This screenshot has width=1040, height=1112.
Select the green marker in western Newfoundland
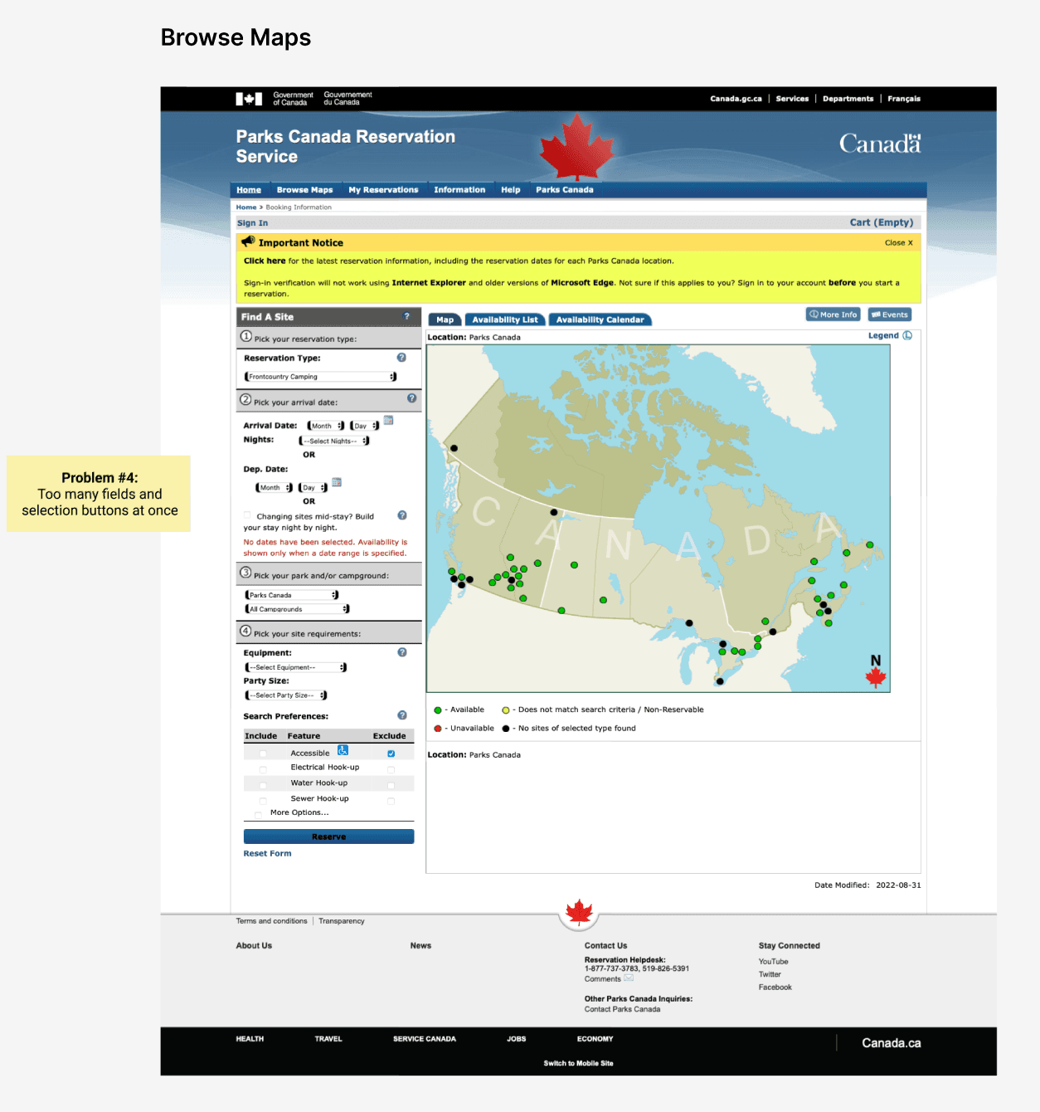[846, 553]
